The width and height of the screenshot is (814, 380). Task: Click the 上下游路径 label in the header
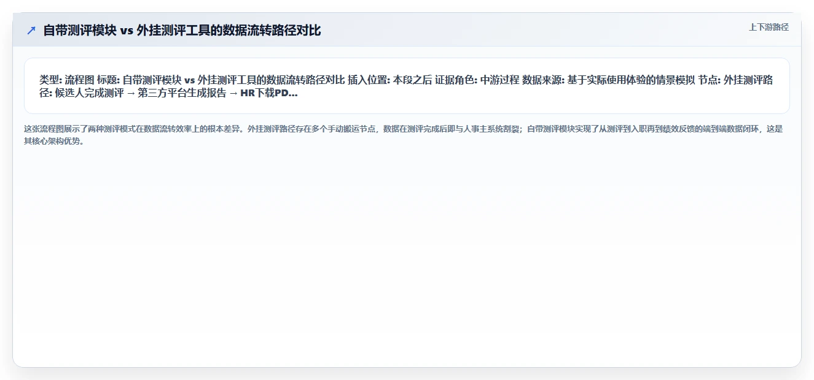click(x=769, y=27)
